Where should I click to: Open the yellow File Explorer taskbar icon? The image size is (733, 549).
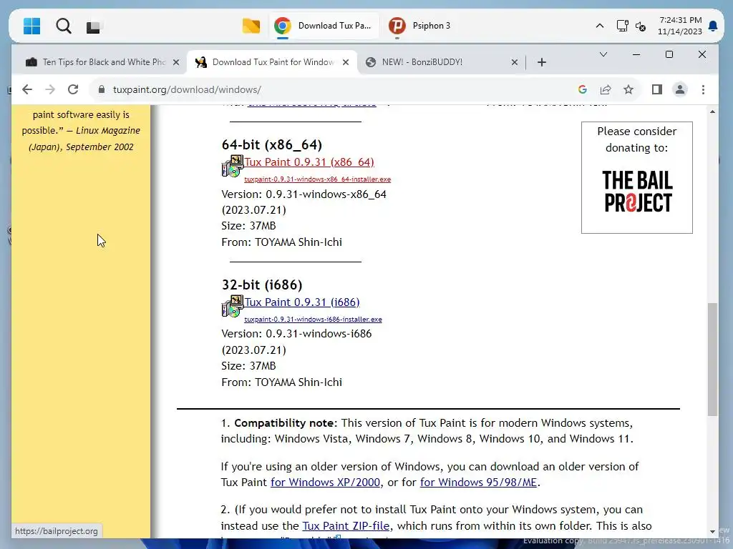point(251,26)
